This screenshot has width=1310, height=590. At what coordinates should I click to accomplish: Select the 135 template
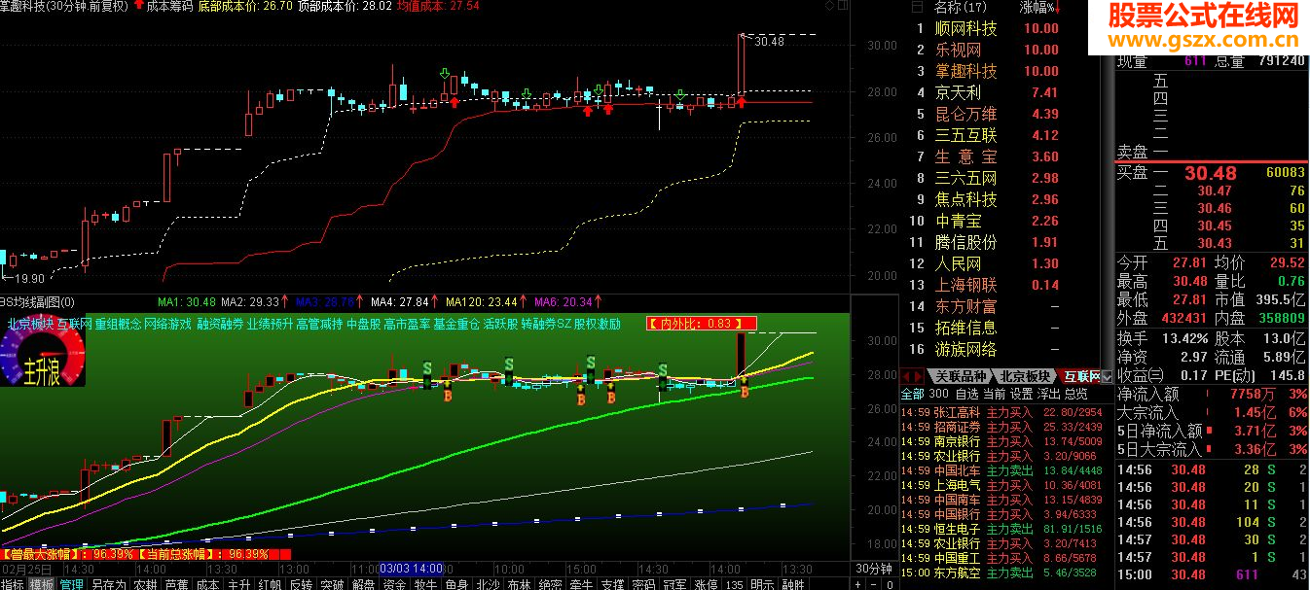click(736, 584)
